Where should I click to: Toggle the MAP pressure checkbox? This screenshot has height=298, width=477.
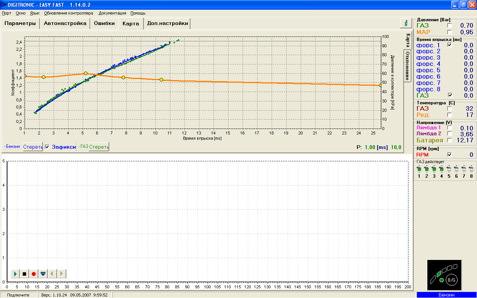(x=449, y=32)
